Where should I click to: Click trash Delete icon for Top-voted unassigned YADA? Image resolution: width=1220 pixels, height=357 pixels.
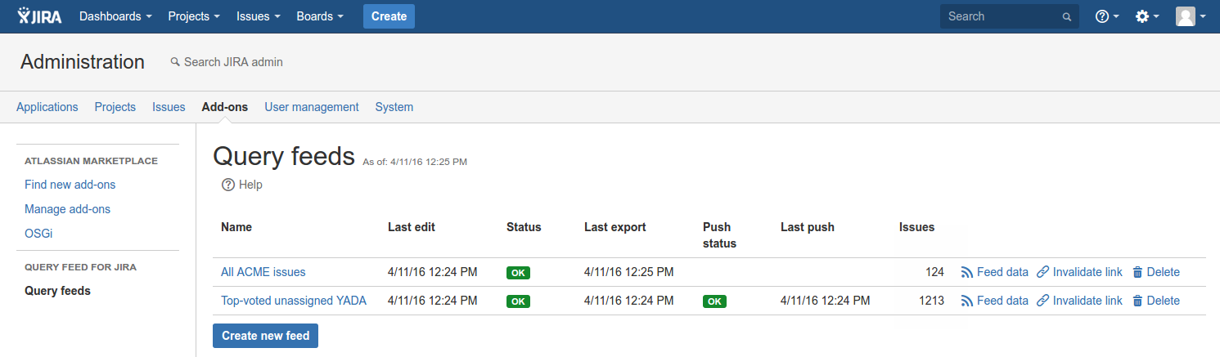click(1137, 301)
